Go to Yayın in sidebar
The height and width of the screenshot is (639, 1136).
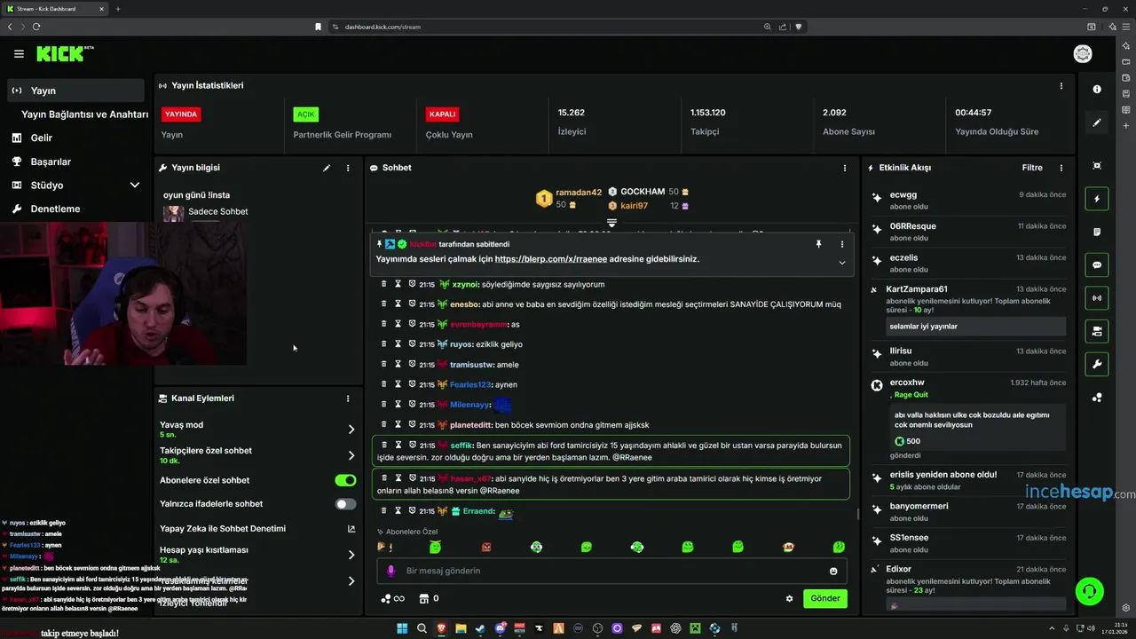[75, 91]
